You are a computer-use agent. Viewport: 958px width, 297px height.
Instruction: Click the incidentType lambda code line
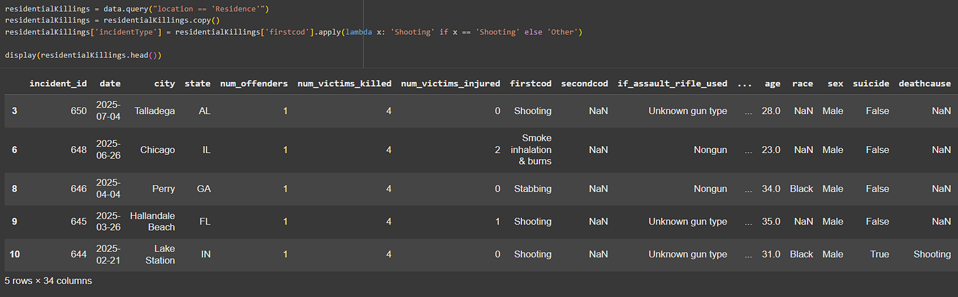293,32
